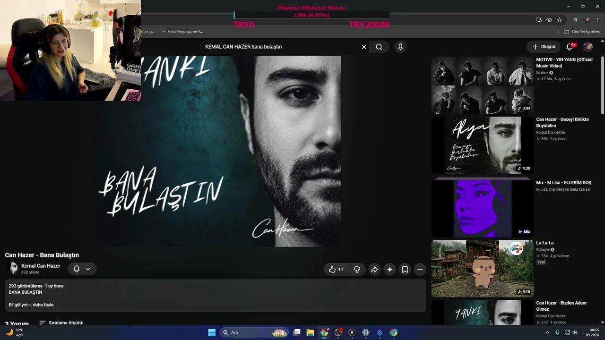Open the Ritimya channel name in suggestions

click(x=543, y=250)
